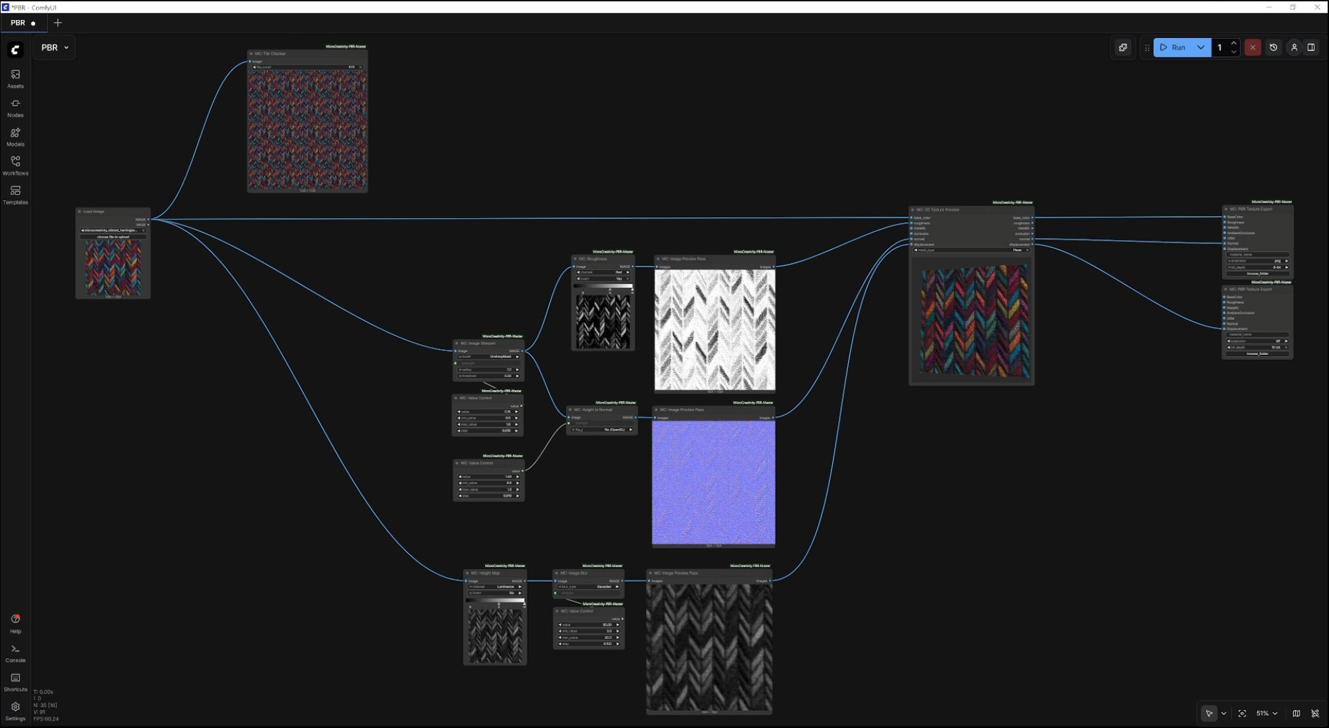Open the queue history clock icon
The width and height of the screenshot is (1329, 728).
pyautogui.click(x=1273, y=47)
